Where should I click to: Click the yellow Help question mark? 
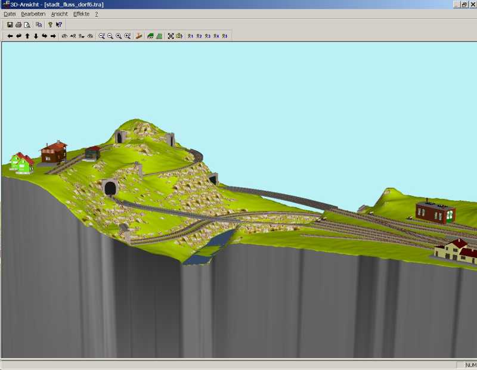pyautogui.click(x=50, y=24)
